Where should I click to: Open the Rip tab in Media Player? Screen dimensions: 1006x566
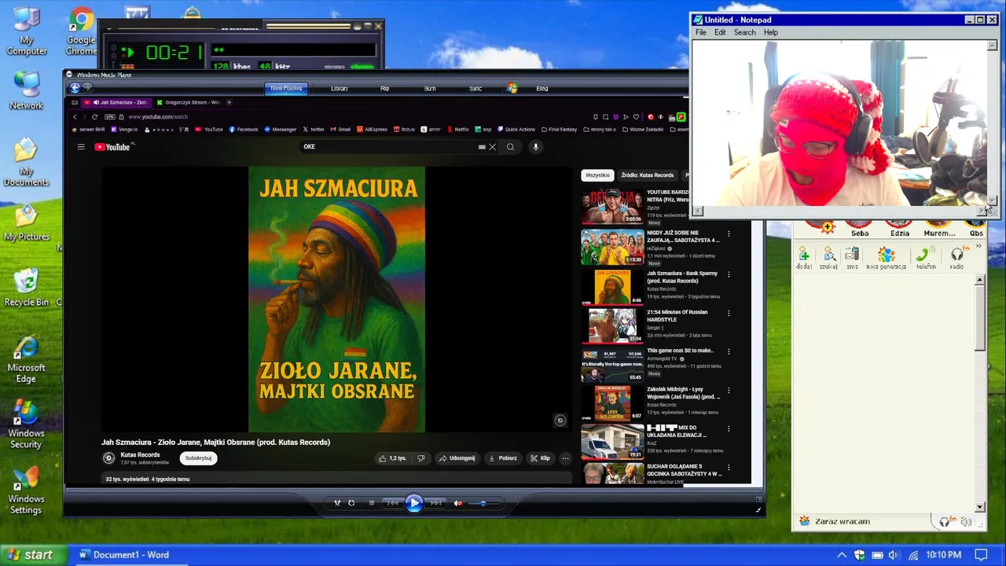point(384,88)
